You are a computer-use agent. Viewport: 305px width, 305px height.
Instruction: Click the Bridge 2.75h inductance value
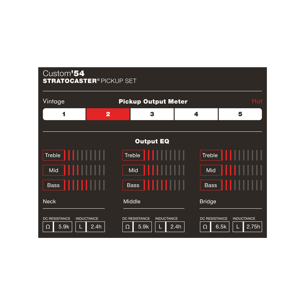pos(254,227)
